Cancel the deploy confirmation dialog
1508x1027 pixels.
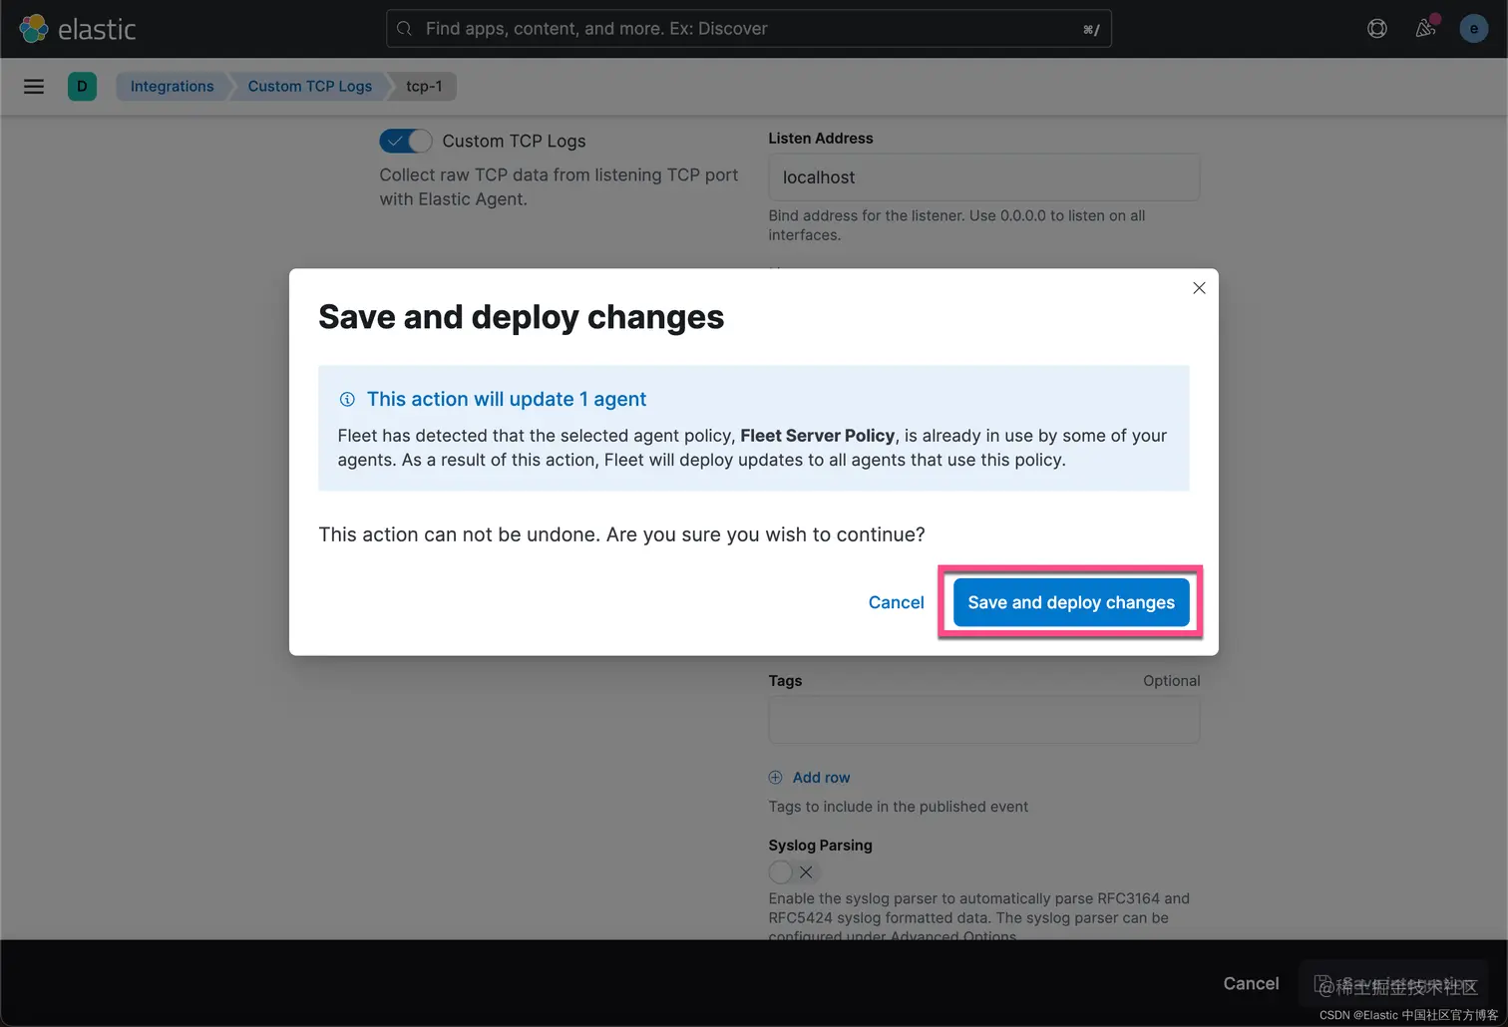pos(896,602)
